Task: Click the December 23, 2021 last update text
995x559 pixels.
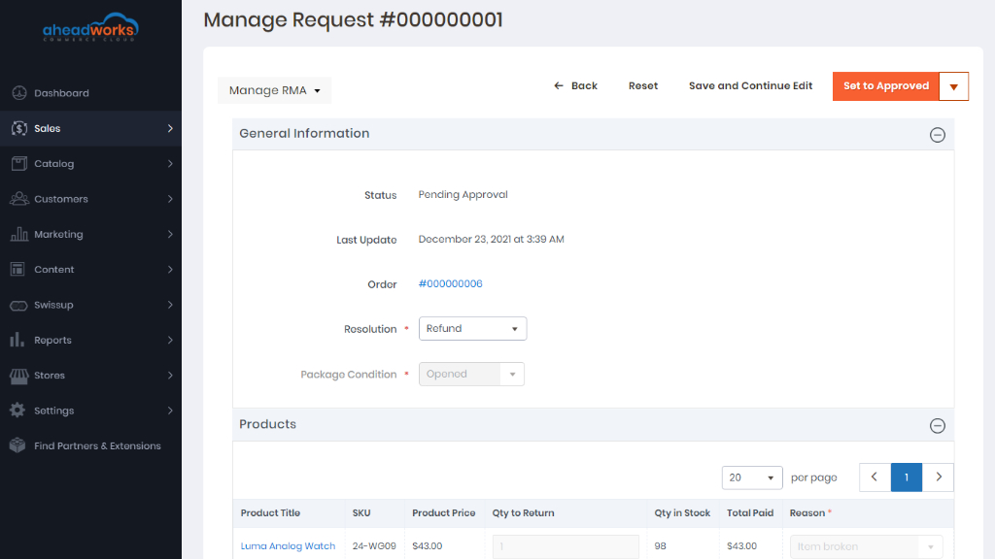Action: click(491, 239)
